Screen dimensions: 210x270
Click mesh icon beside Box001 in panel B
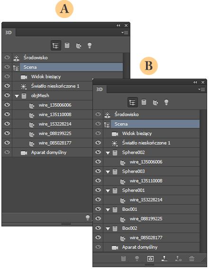115,209
